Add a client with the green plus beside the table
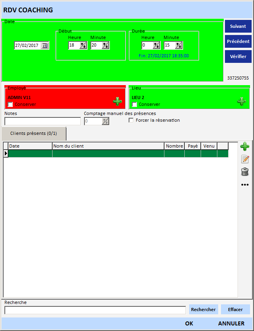The height and width of the screenshot is (331, 254). [245, 146]
